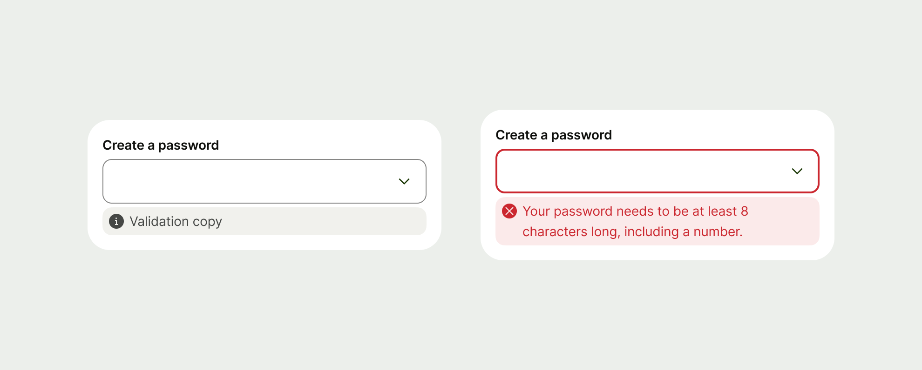Click the pink error banner background

754,221
